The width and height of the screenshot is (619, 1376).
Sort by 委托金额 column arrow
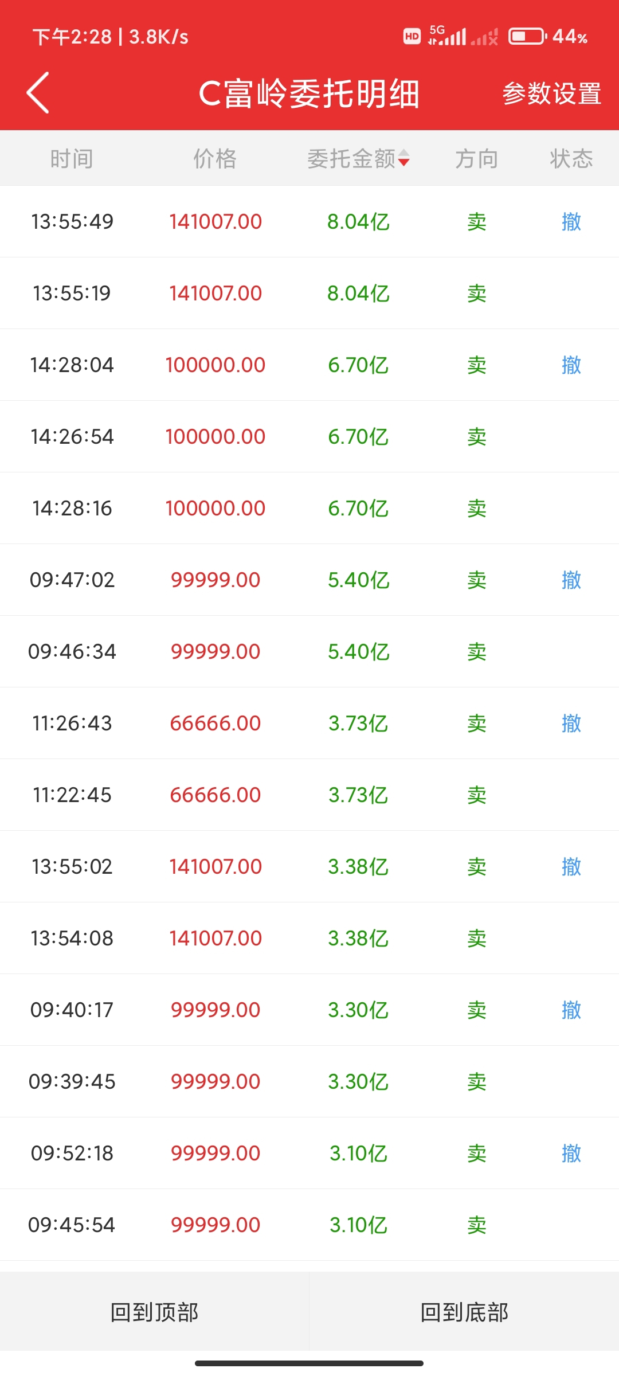pyautogui.click(x=403, y=158)
